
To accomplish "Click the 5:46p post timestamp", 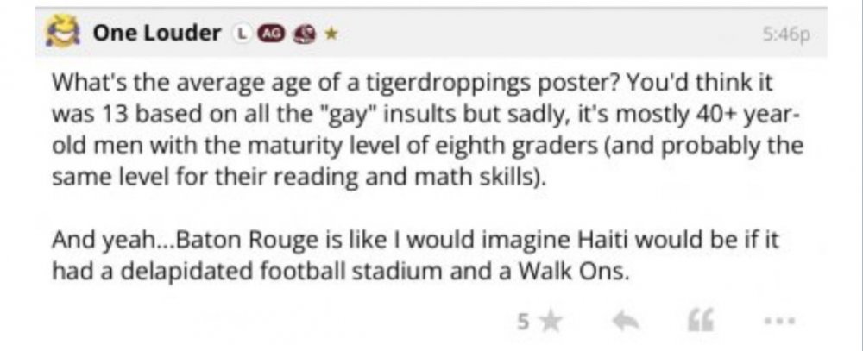I will tap(784, 34).
